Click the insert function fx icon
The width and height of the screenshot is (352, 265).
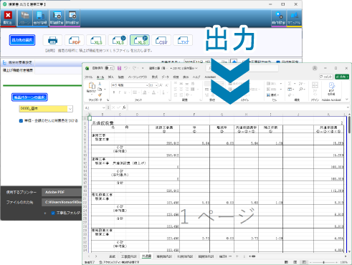[124, 107]
